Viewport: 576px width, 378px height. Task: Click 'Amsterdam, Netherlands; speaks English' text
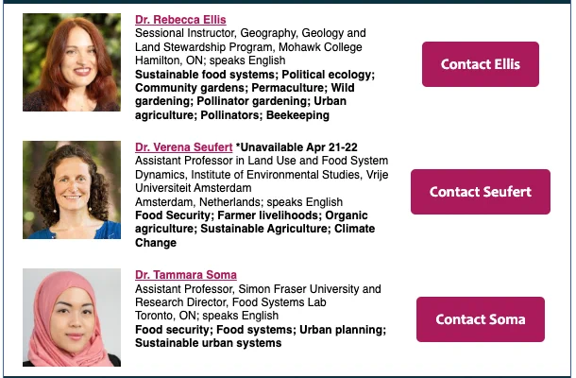239,202
